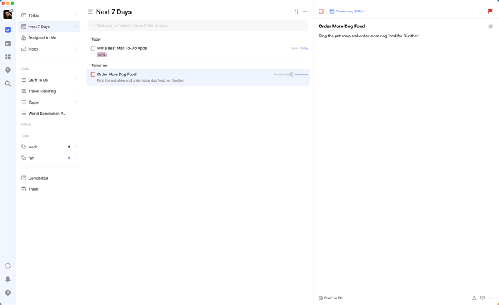Click the search magnifier icon
Screen dimensions: 499x305
[x=7, y=84]
